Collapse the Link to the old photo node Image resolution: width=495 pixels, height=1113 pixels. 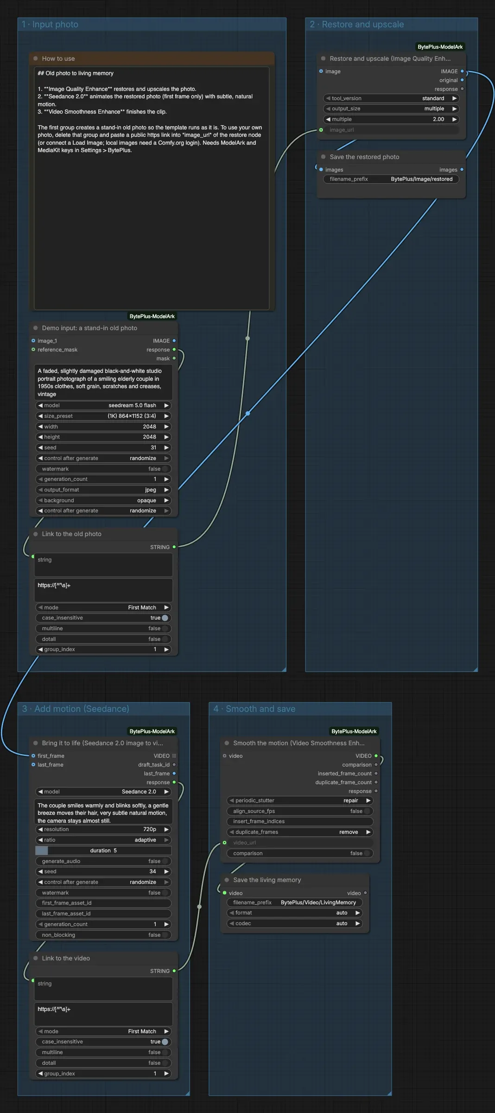36,534
